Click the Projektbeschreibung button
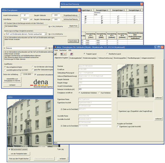 click(x=70, y=15)
